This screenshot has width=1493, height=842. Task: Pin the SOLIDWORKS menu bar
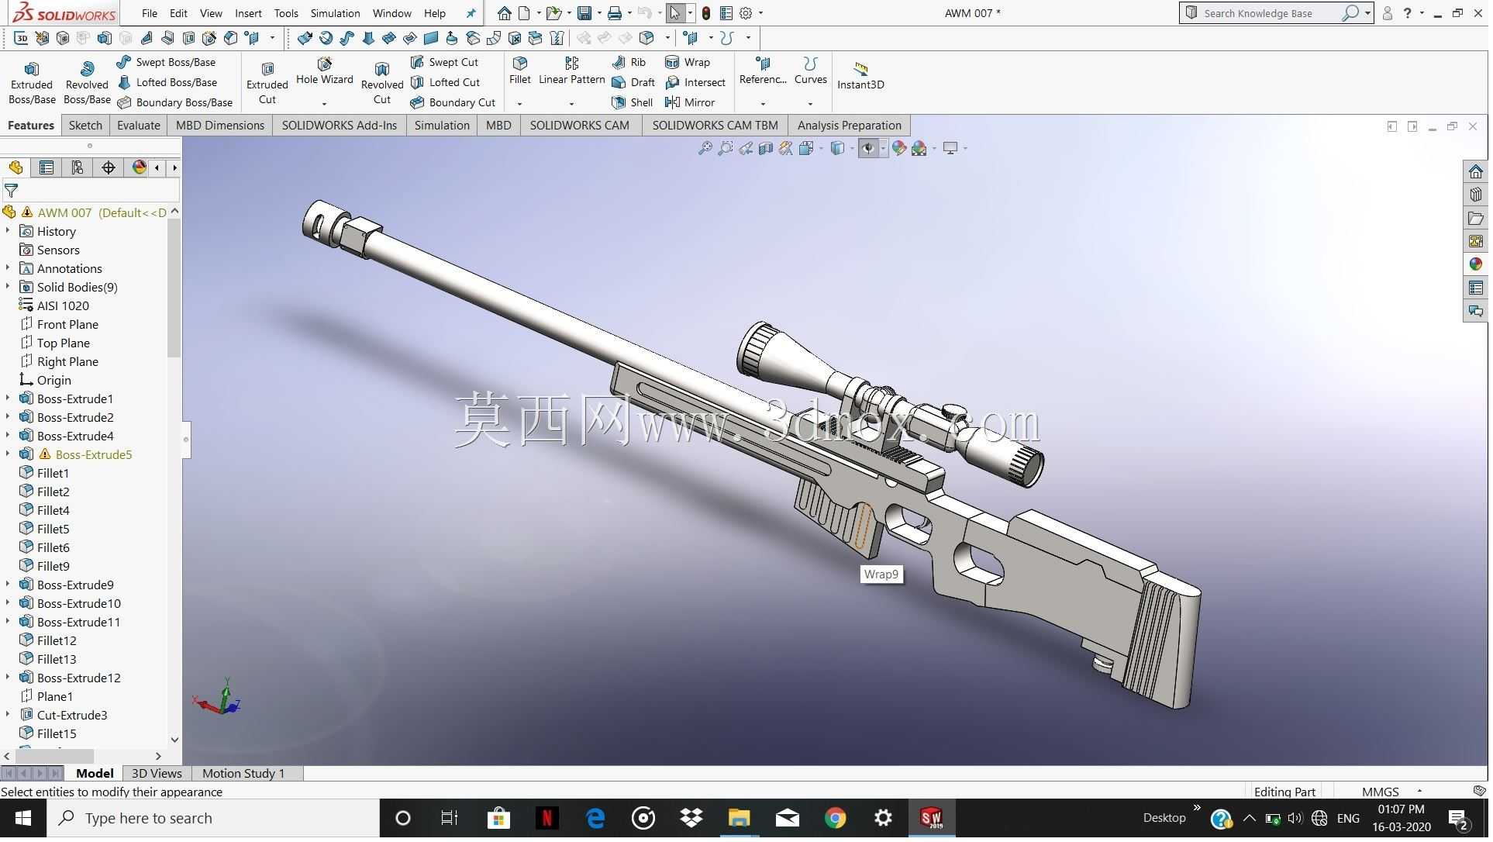pyautogui.click(x=471, y=13)
